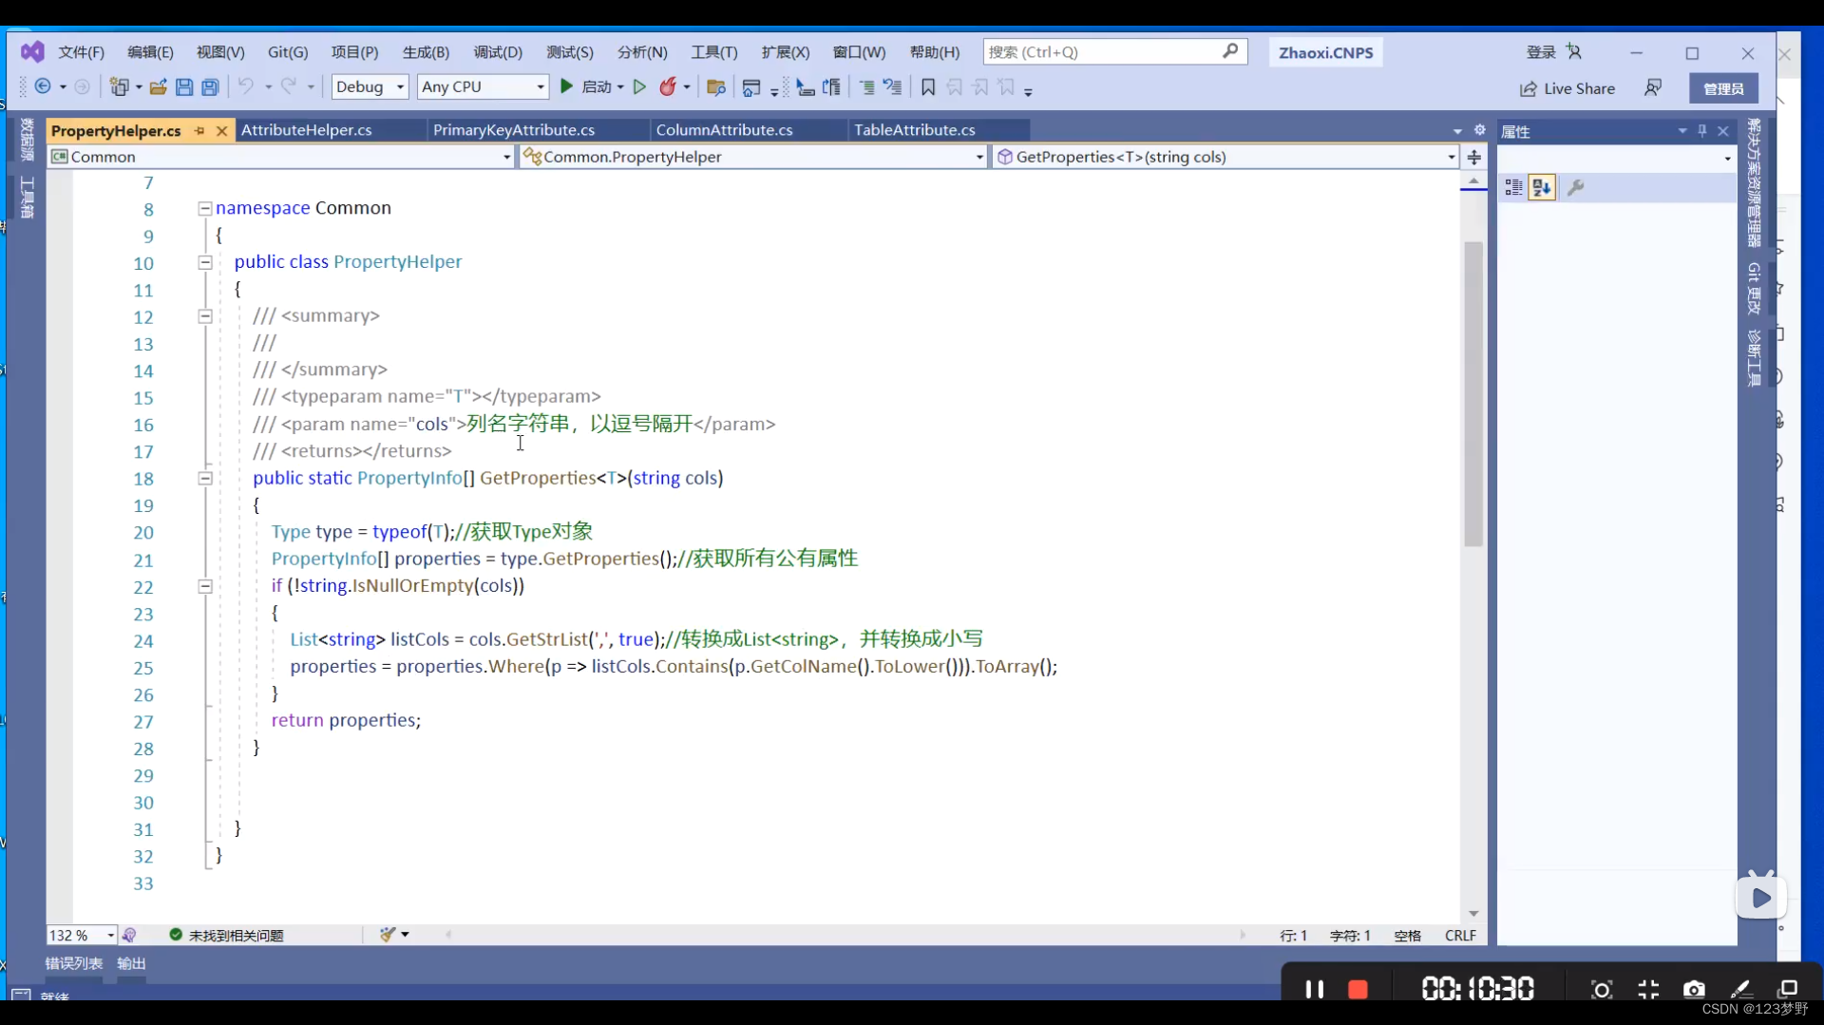This screenshot has width=1824, height=1025.
Task: Close the PropertyHelper.cs tab
Action: point(221,131)
